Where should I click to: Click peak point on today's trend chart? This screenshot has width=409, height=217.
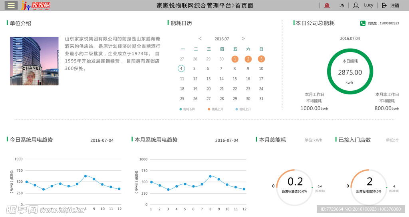(x=85, y=176)
